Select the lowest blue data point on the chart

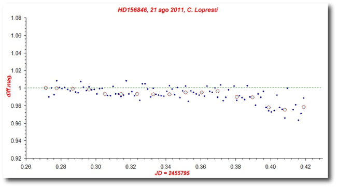coord(298,120)
